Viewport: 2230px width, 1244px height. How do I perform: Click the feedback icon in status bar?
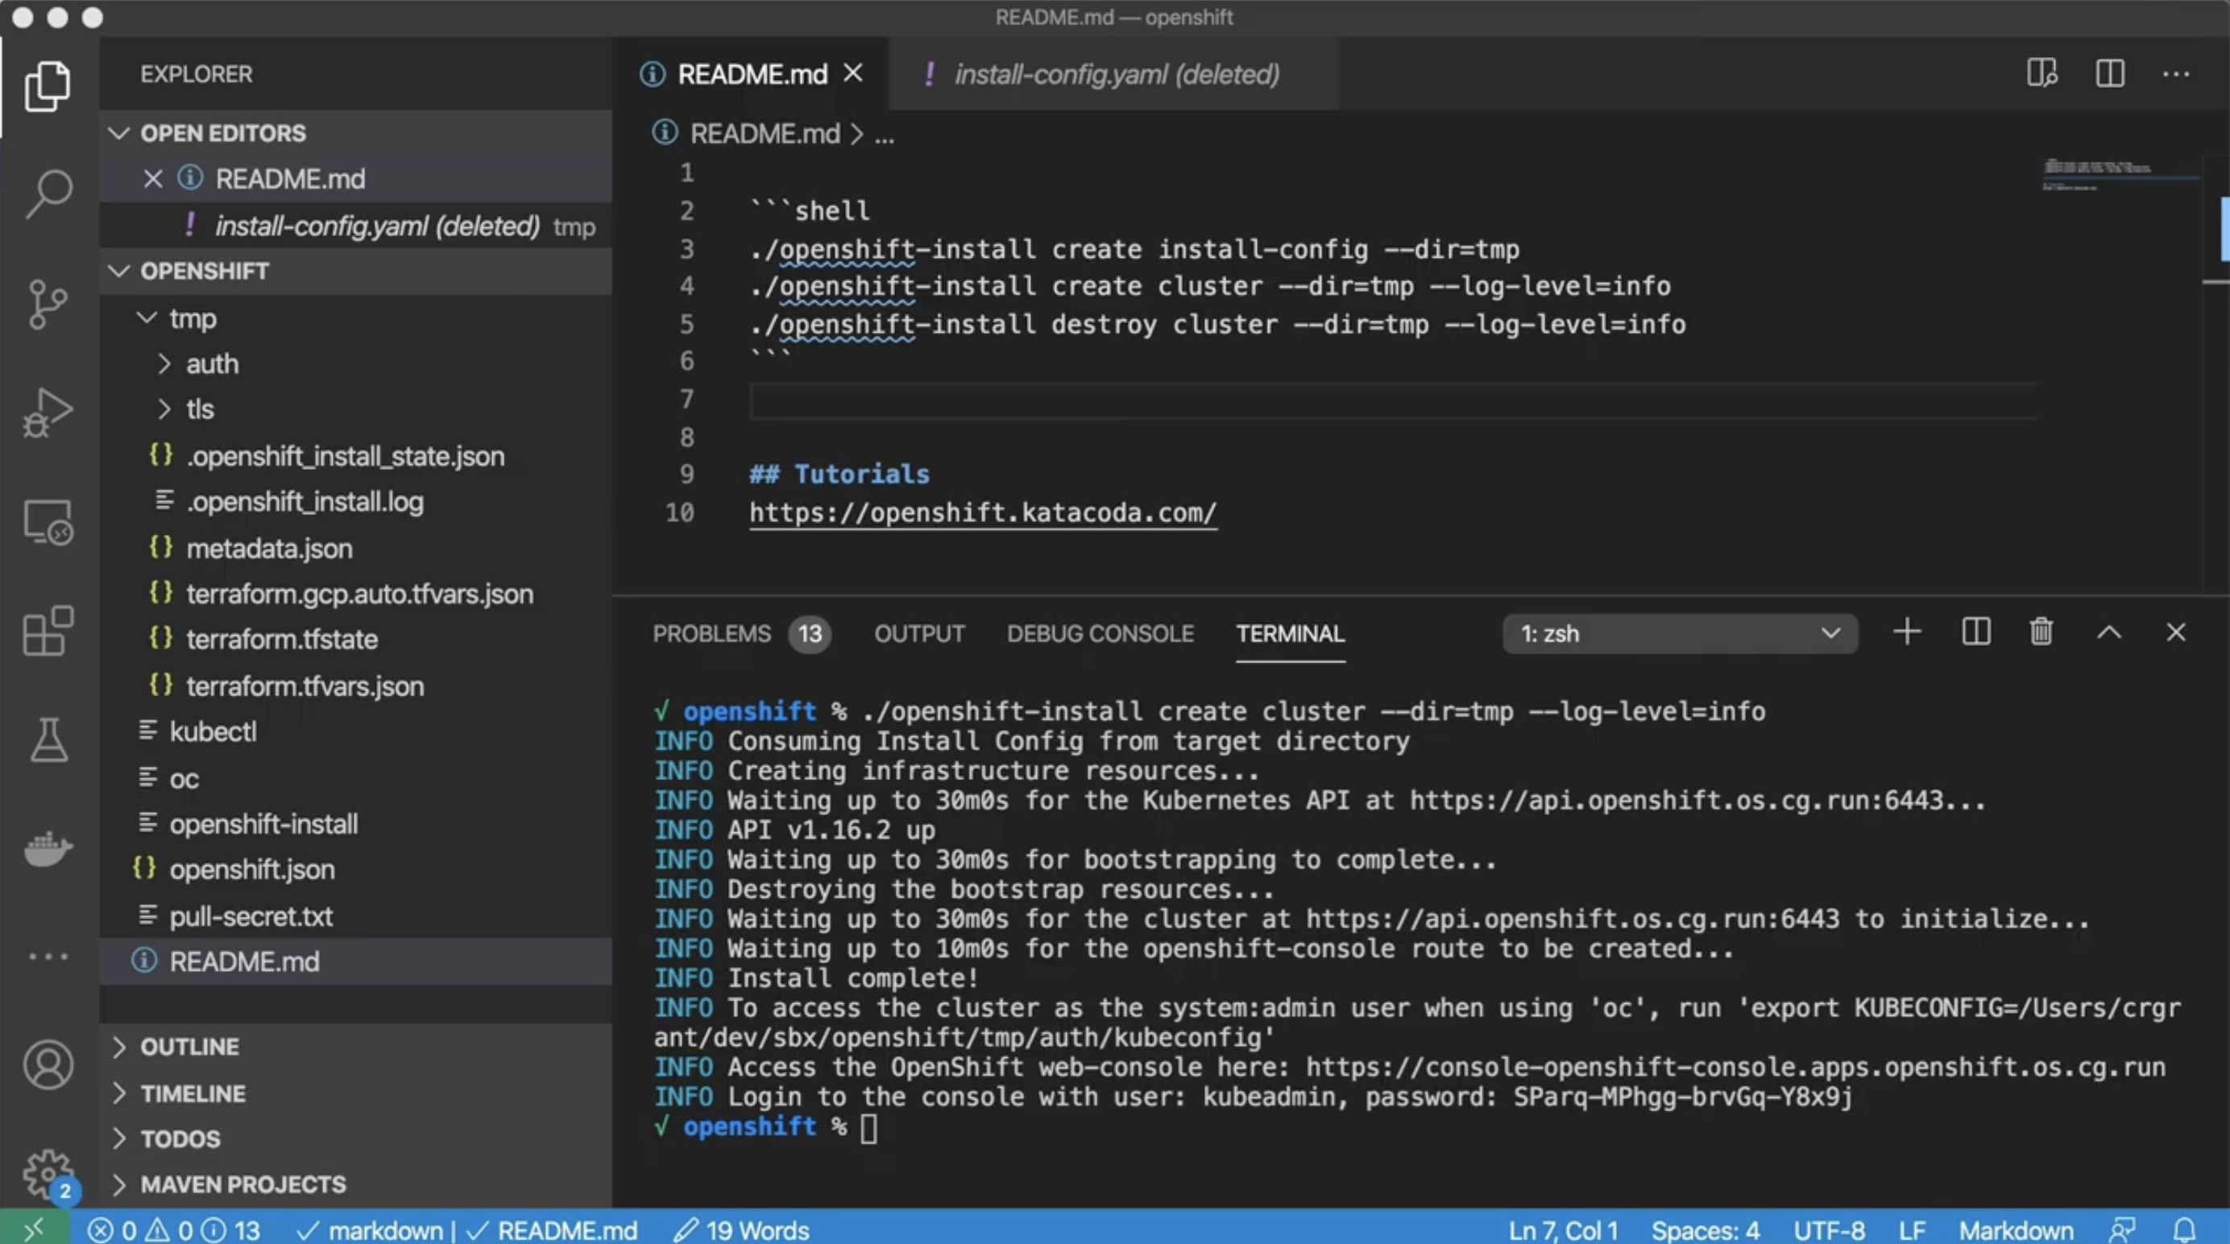coord(2122,1229)
